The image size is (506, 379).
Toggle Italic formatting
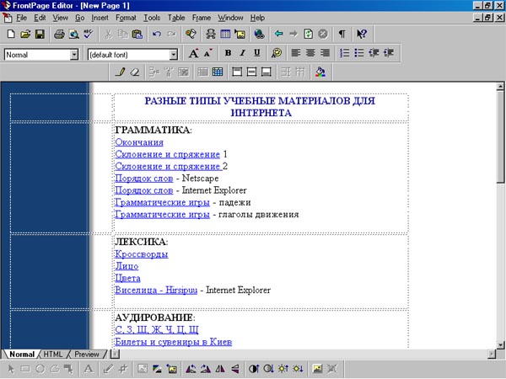point(242,53)
